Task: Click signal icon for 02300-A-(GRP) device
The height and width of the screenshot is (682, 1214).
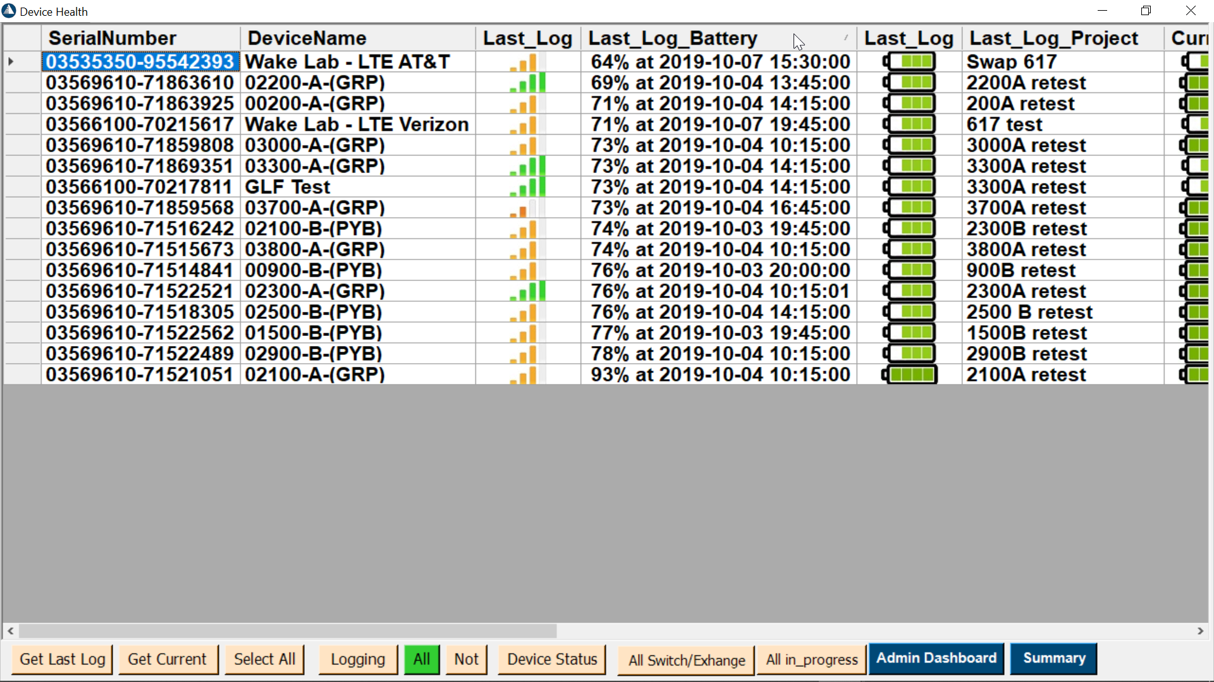Action: [x=527, y=291]
